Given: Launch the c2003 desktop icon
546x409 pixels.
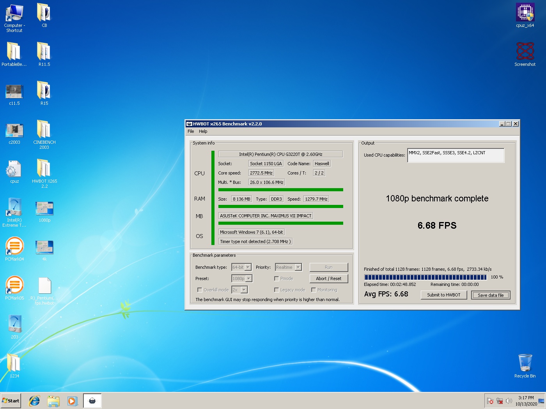Looking at the screenshot, I should click(x=14, y=134).
